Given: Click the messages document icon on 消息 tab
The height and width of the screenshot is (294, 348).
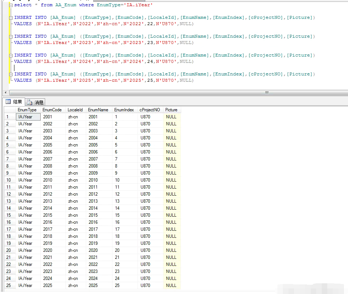Looking at the screenshot, I should [x=30, y=102].
